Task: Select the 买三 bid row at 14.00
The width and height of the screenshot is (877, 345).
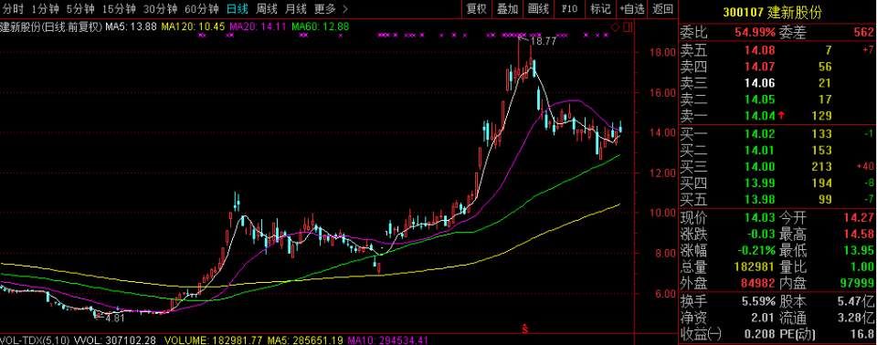Action: 777,167
